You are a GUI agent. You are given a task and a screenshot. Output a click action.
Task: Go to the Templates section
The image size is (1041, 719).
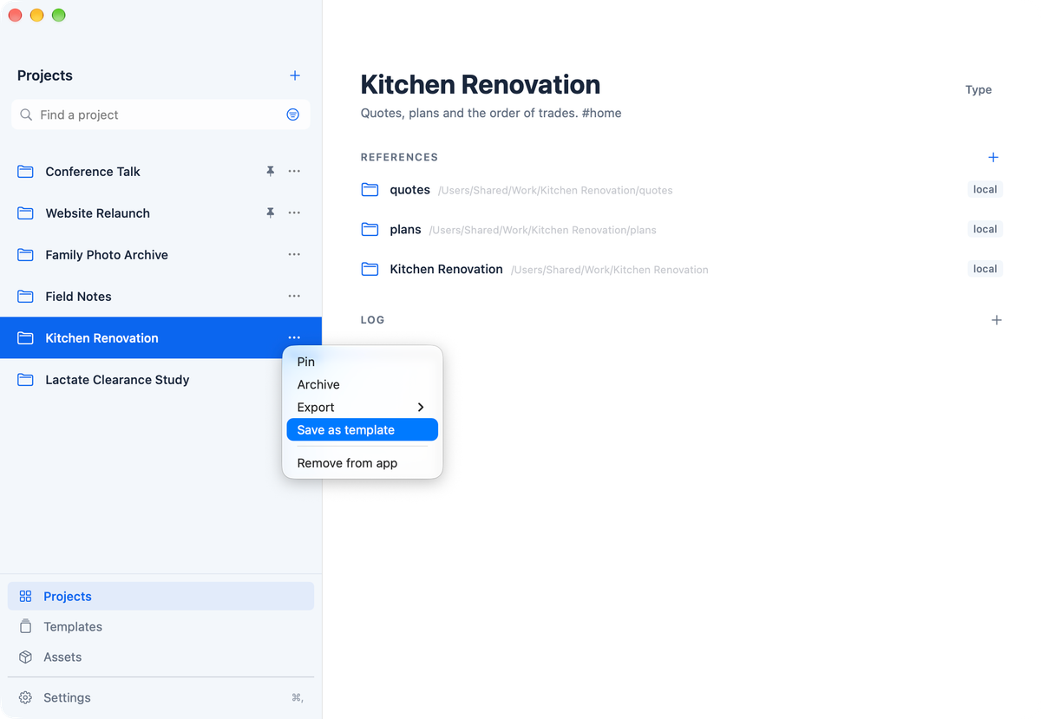(160, 627)
